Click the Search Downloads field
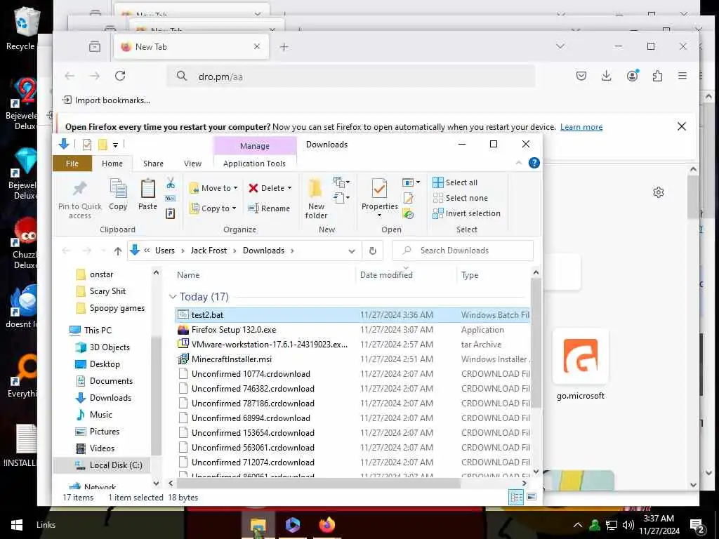The width and height of the screenshot is (719, 539). (x=463, y=251)
